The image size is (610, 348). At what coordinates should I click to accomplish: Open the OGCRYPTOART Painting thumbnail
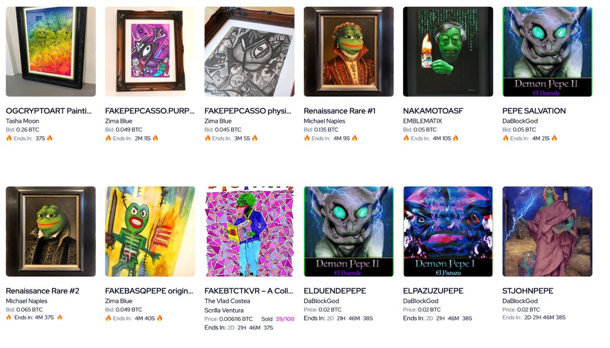click(x=51, y=51)
